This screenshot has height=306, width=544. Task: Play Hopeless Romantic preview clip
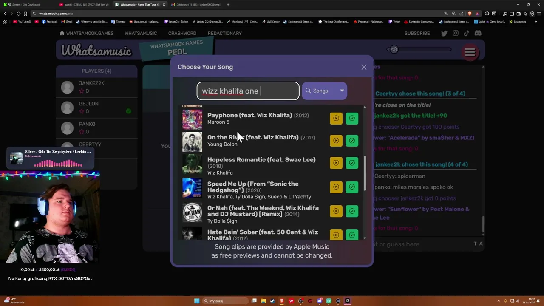336,163
